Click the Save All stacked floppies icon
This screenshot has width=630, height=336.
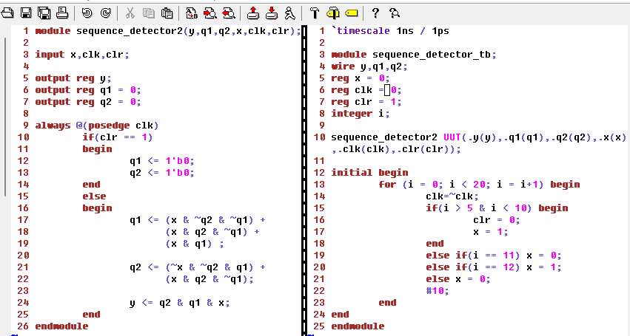click(x=44, y=12)
